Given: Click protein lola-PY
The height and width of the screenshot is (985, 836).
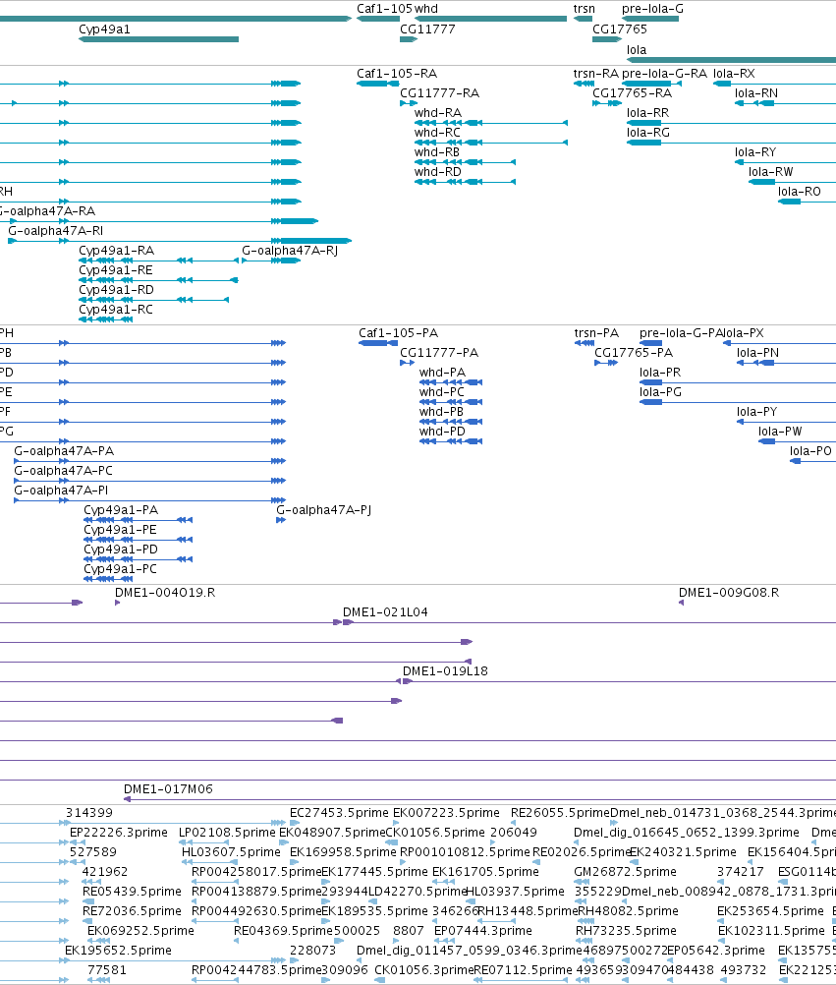Looking at the screenshot, I should [756, 412].
